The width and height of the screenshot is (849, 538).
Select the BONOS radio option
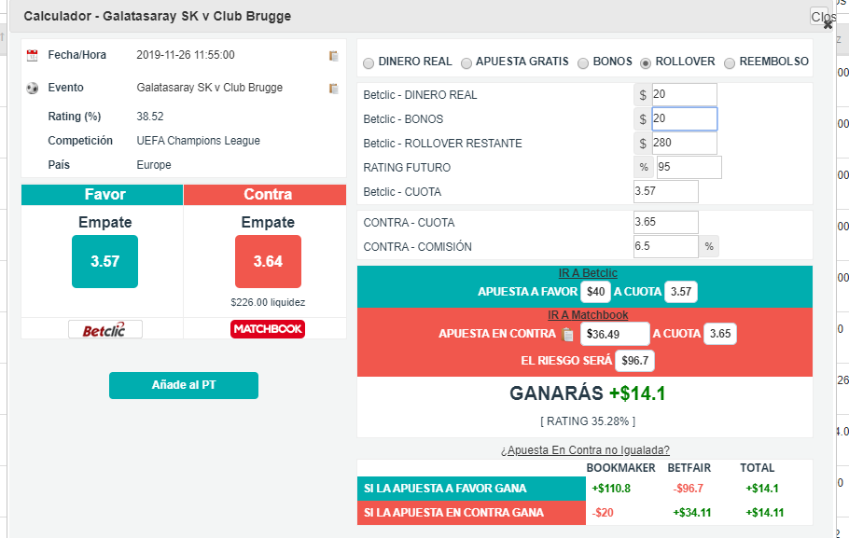tap(583, 63)
